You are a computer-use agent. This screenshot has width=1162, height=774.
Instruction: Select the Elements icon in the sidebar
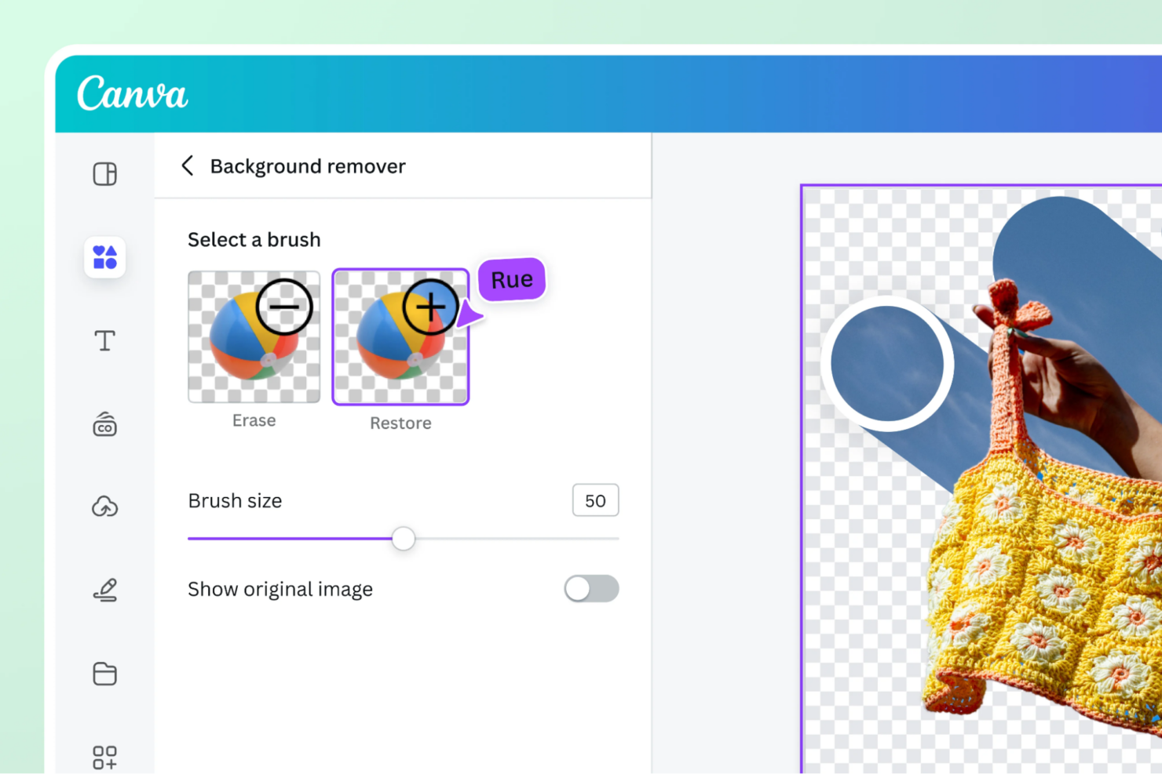pyautogui.click(x=104, y=257)
